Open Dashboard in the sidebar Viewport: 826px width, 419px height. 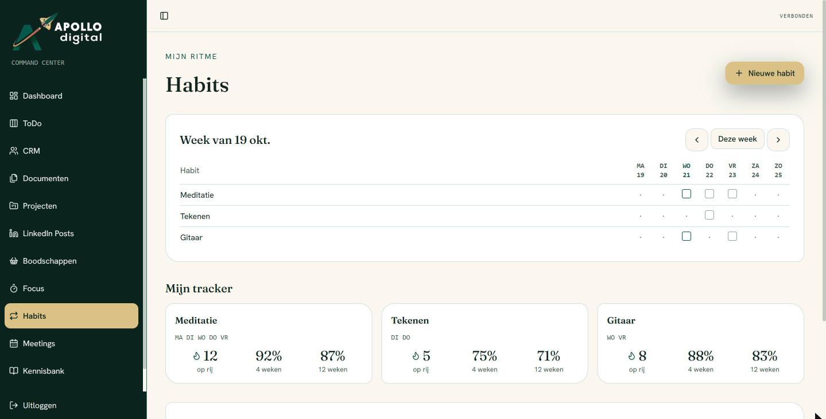(x=71, y=96)
